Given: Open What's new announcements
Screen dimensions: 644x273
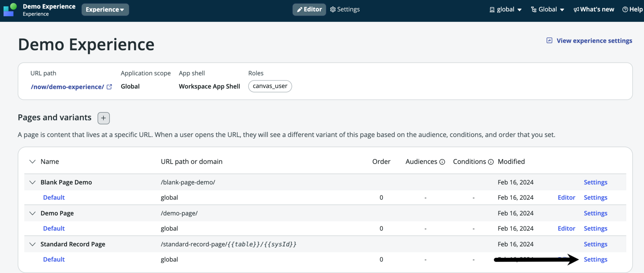Looking at the screenshot, I should [x=594, y=9].
